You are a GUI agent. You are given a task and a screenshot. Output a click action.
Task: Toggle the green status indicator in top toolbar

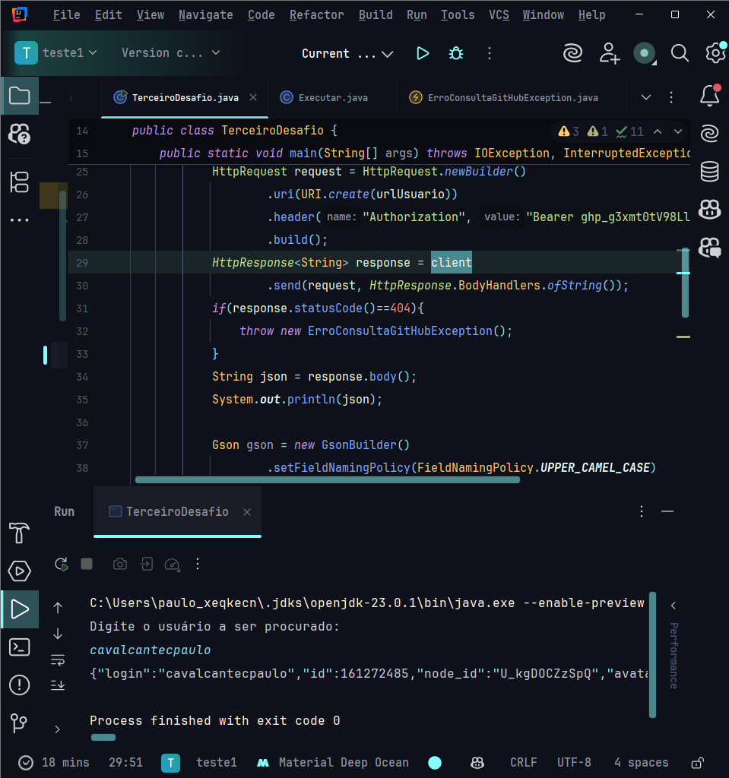coord(645,53)
